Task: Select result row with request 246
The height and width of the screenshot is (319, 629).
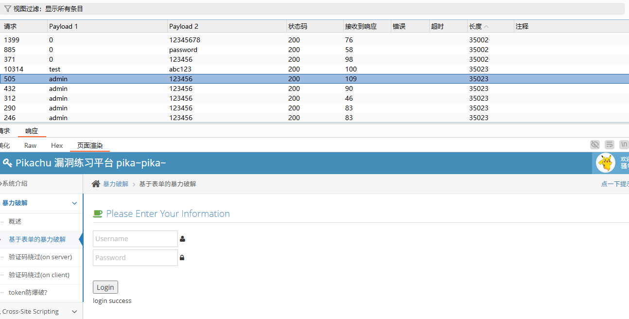Action: click(314, 118)
